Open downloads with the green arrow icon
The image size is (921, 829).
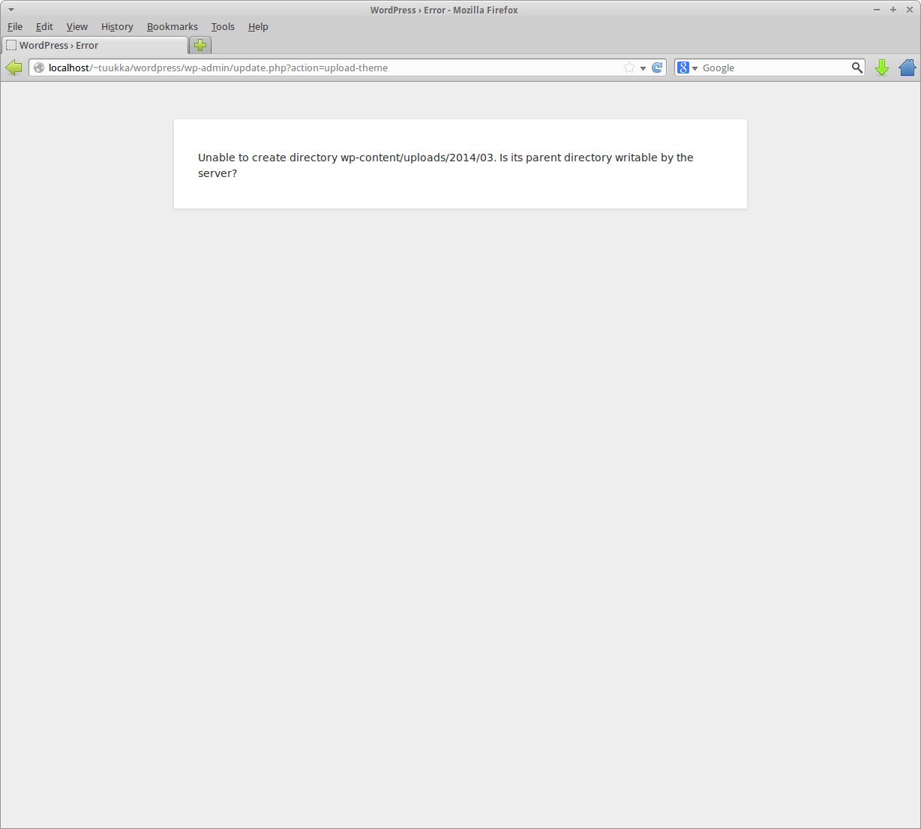882,68
